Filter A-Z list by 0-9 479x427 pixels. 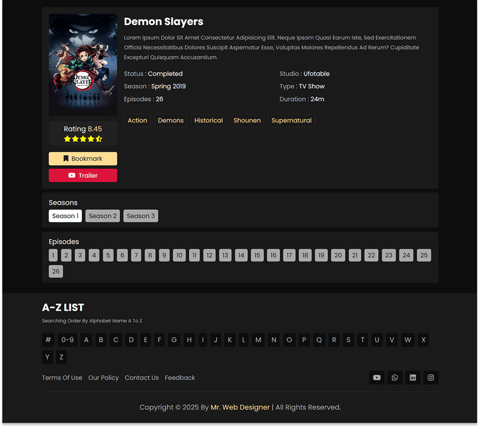click(x=67, y=340)
